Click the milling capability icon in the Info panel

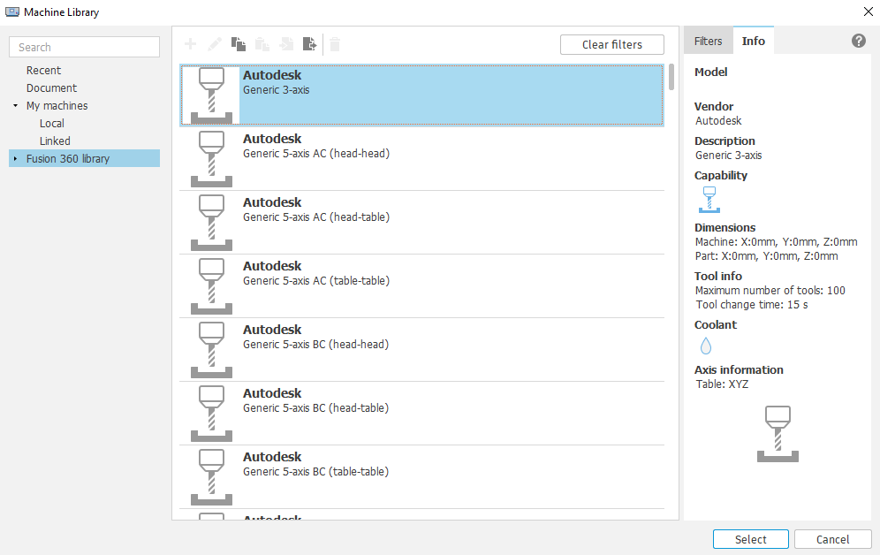(709, 200)
